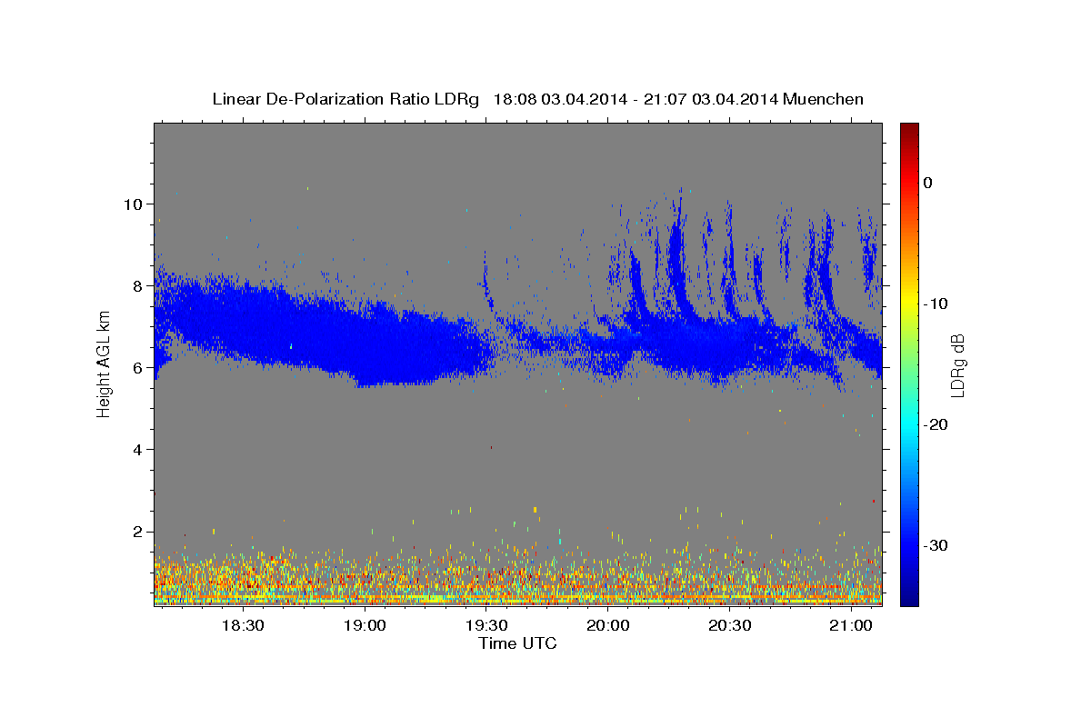Click the 'LDRg dB' colorbar label
The image size is (1091, 727).
pyautogui.click(x=956, y=365)
